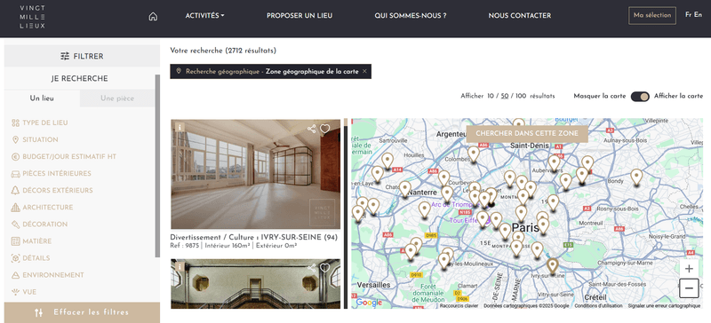Click the Google logo on the map

[x=369, y=303]
